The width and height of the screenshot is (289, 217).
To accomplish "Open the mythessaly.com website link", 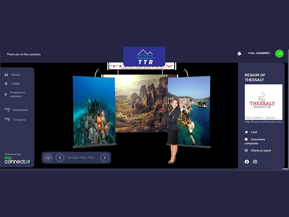I will point(263,122).
